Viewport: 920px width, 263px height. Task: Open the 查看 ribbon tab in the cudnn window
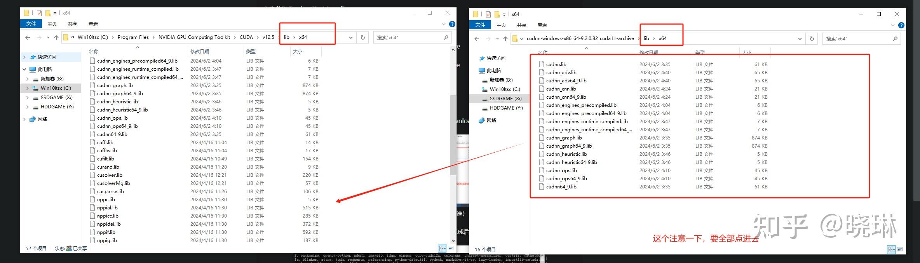tap(542, 25)
